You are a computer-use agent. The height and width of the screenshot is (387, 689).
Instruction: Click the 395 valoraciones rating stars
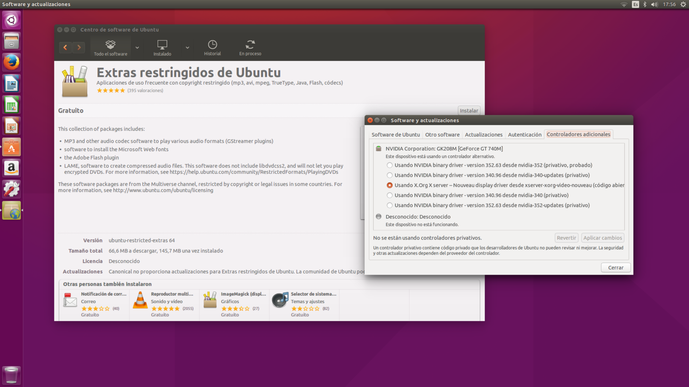tap(111, 91)
